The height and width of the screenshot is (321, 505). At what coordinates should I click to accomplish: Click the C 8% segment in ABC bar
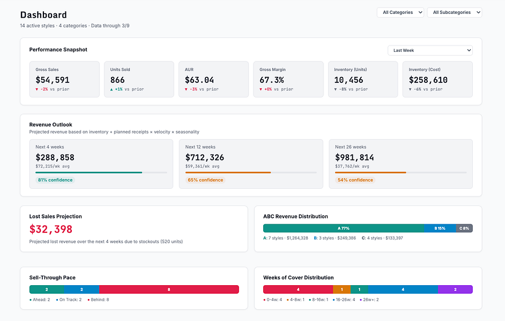tap(464, 228)
